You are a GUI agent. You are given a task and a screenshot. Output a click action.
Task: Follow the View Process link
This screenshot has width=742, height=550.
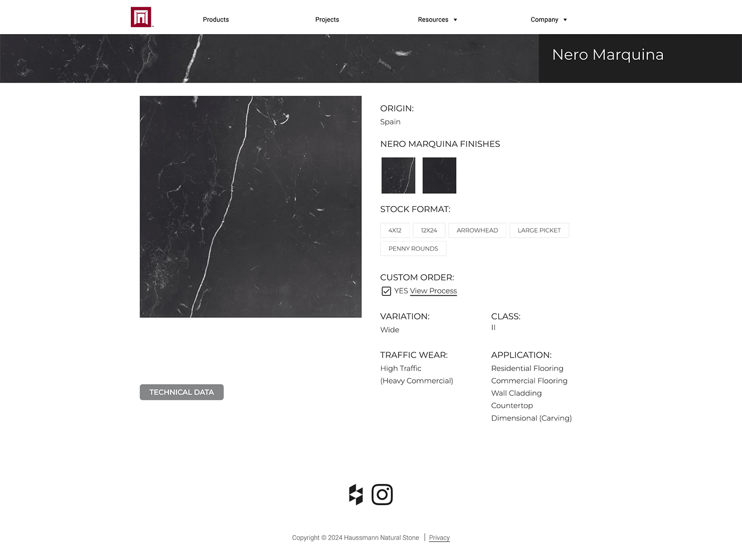pyautogui.click(x=433, y=291)
